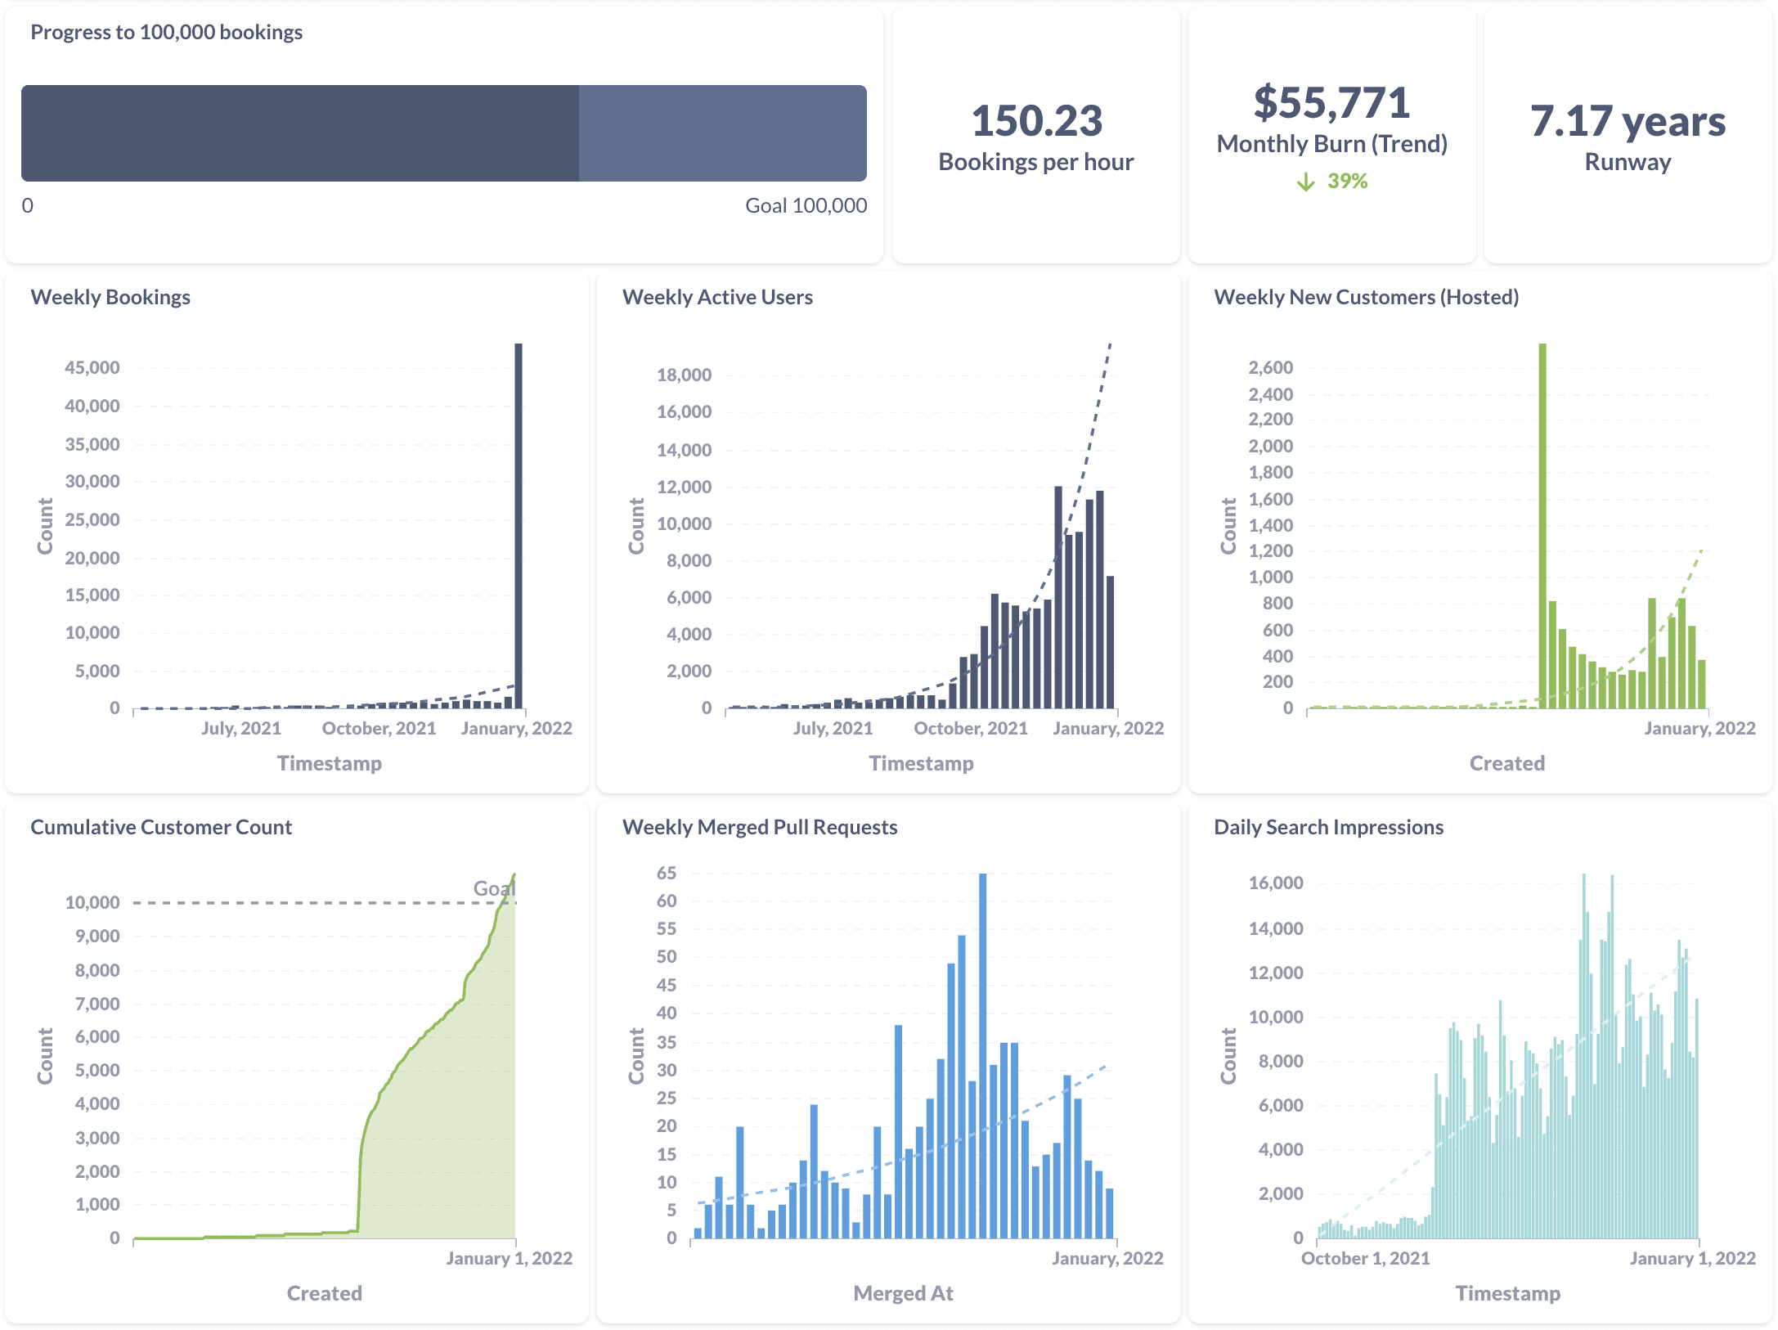Click the tallest green bar in Weekly New Customers

pyautogui.click(x=1542, y=526)
